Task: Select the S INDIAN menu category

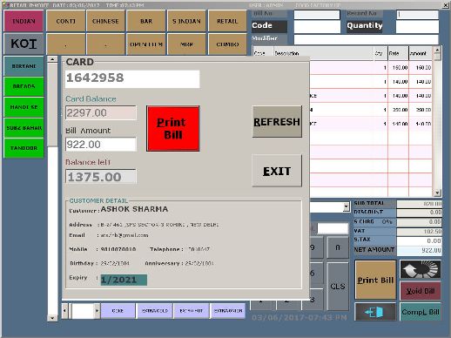Action: click(x=186, y=21)
